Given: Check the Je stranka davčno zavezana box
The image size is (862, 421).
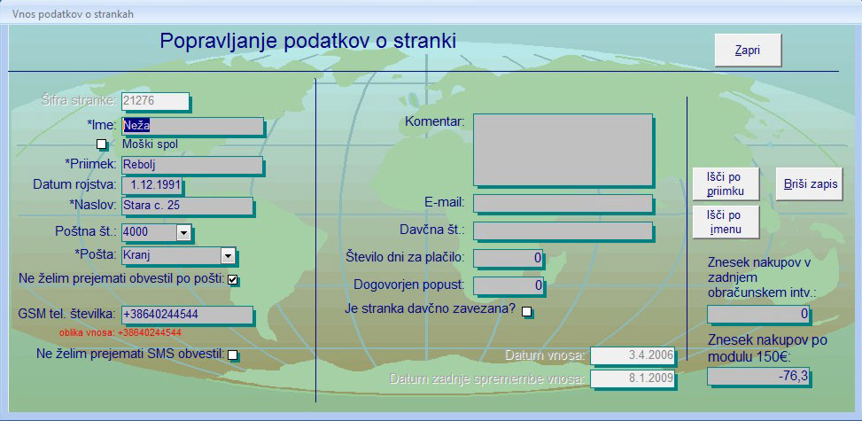Looking at the screenshot, I should coord(527,311).
